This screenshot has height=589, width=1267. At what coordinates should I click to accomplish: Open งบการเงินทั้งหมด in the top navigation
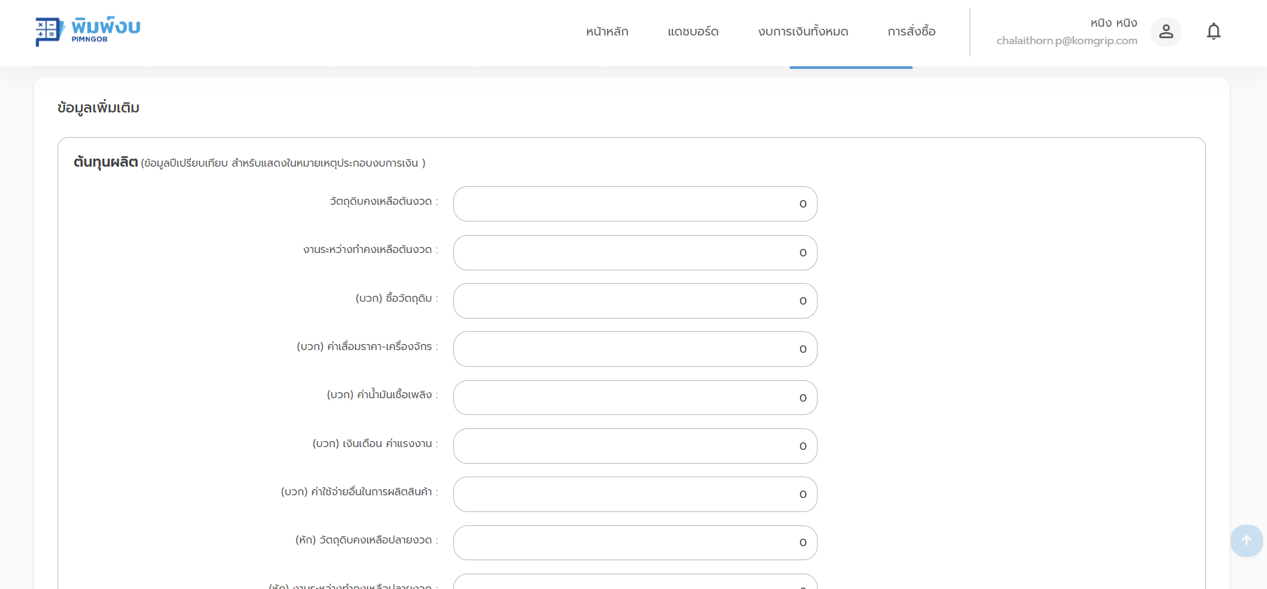point(803,31)
